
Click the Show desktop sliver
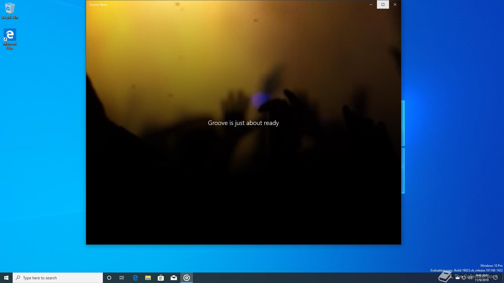[x=503, y=278]
